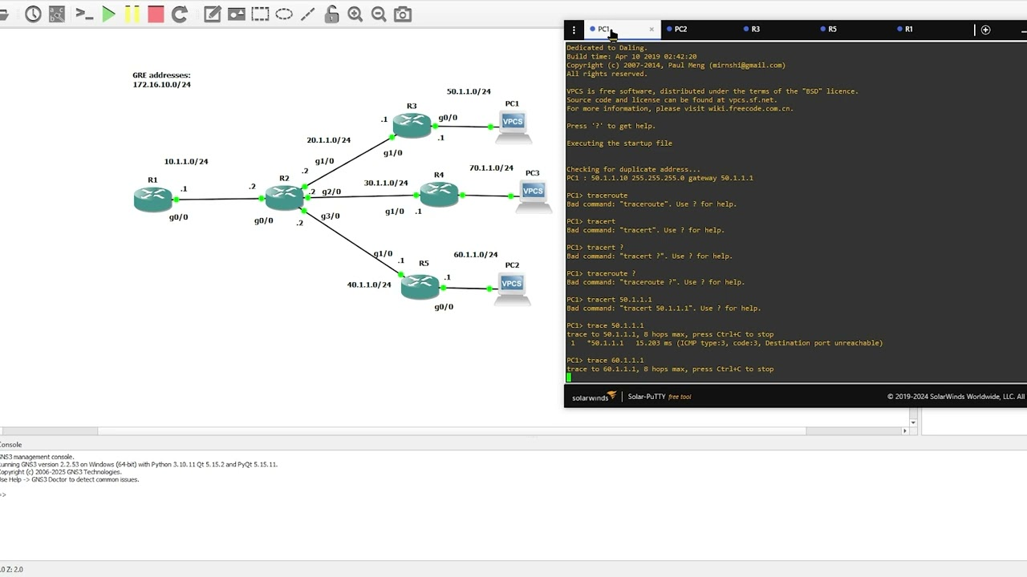The height and width of the screenshot is (577, 1027).
Task: Select the add note tool
Action: click(213, 14)
